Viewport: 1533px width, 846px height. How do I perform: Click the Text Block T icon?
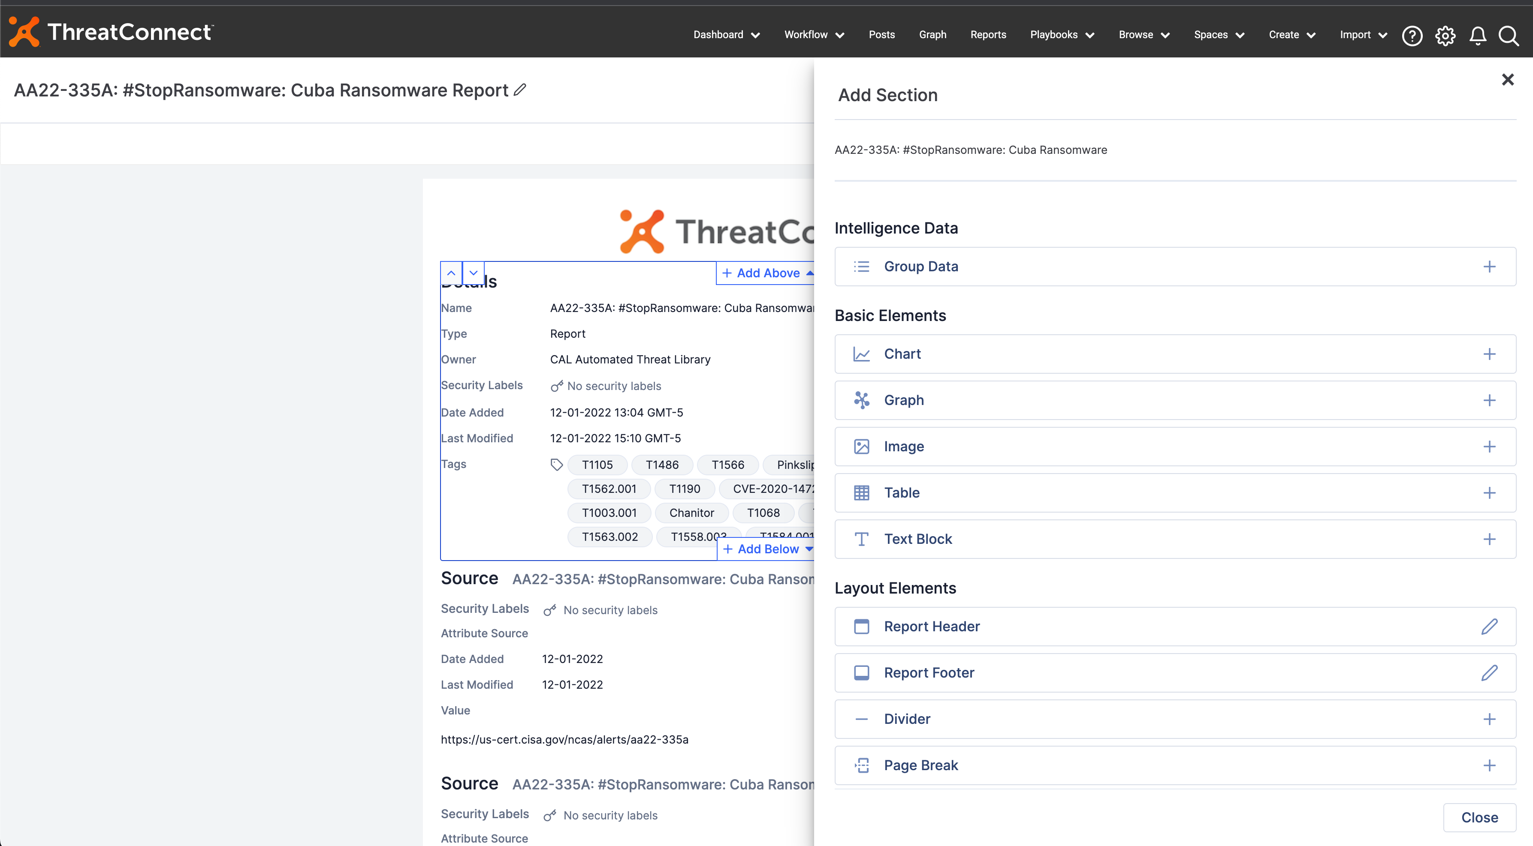[x=861, y=539]
